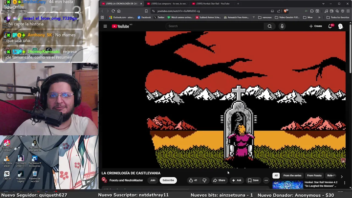Viewport: 352px width, 198px height.
Task: Open Hogwarts Legacy desktop shortcut
Action: point(21,177)
